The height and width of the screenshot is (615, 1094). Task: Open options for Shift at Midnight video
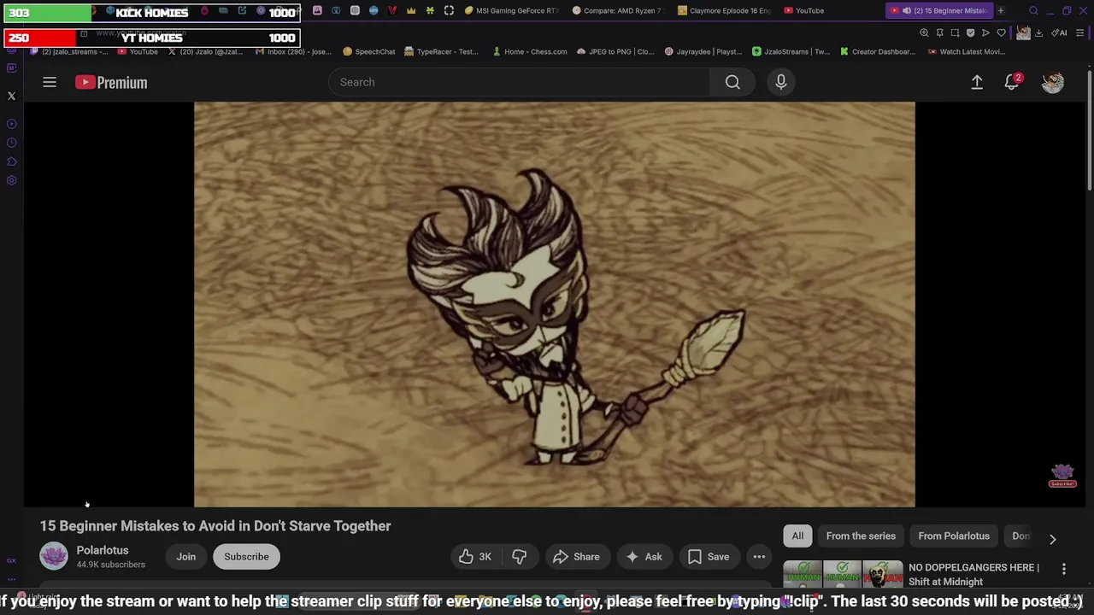(x=1064, y=569)
